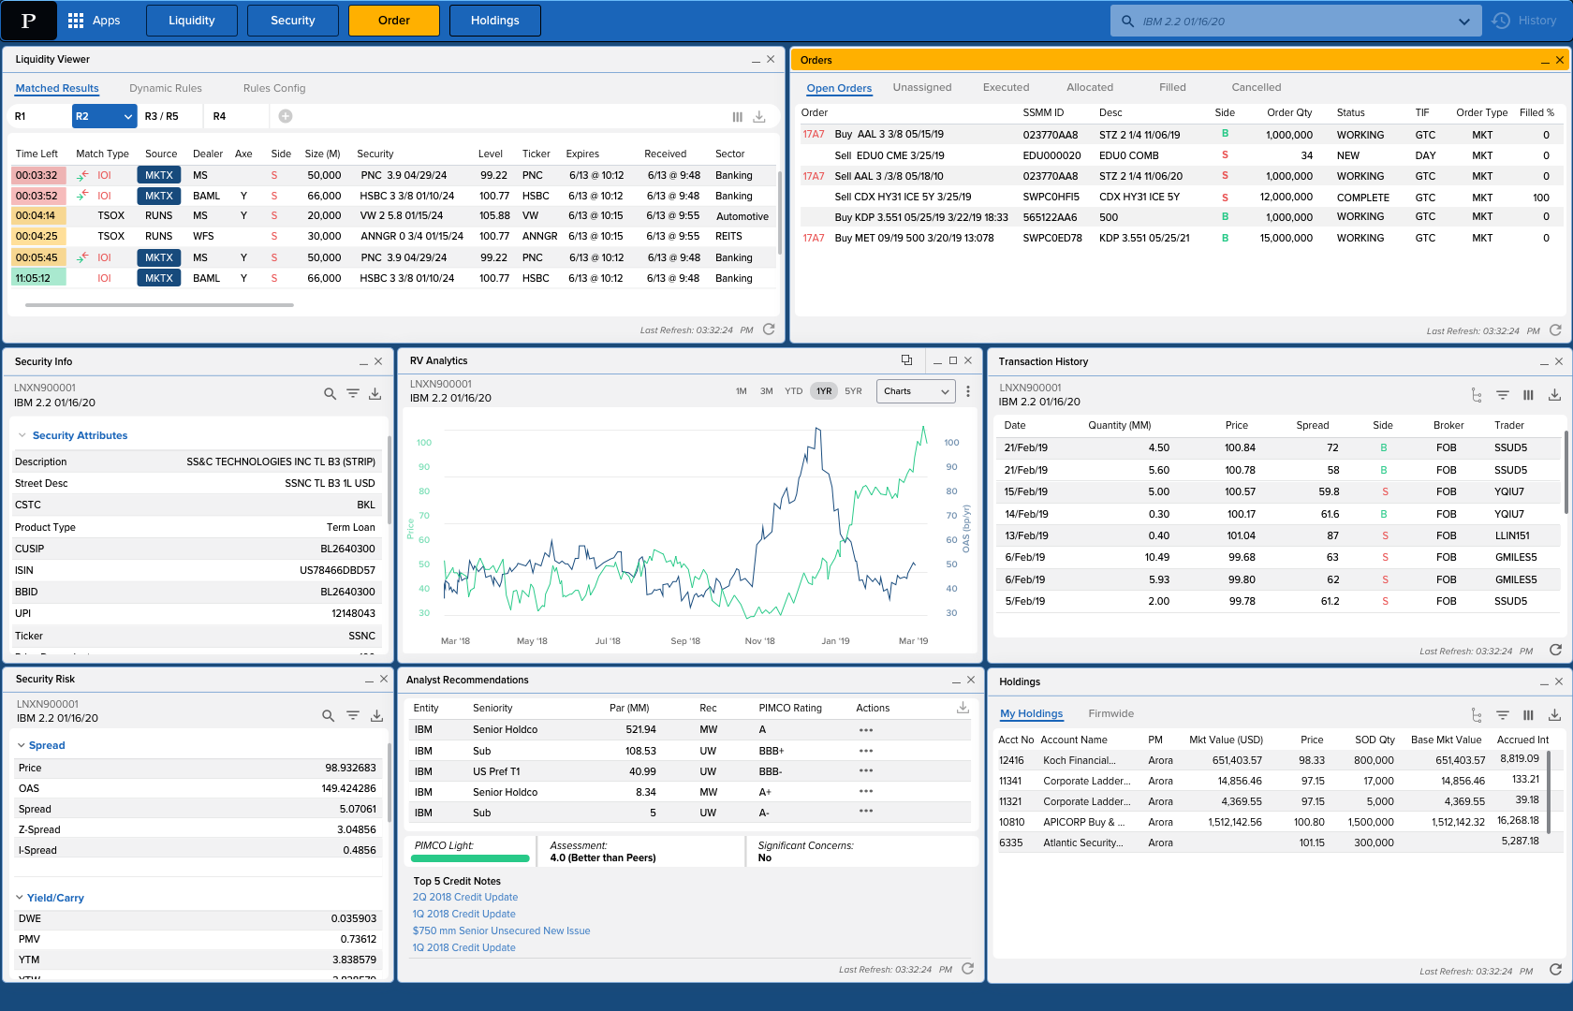Open the 2Q 2018 Credit Update note

(465, 897)
